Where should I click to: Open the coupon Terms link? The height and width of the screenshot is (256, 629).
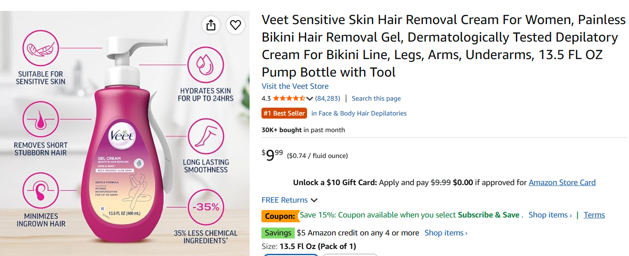coord(594,215)
